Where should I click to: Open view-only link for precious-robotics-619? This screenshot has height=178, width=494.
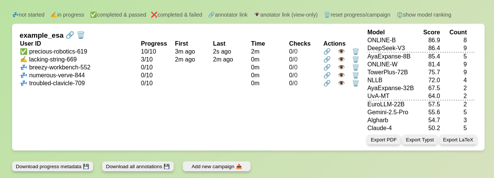tap(341, 52)
